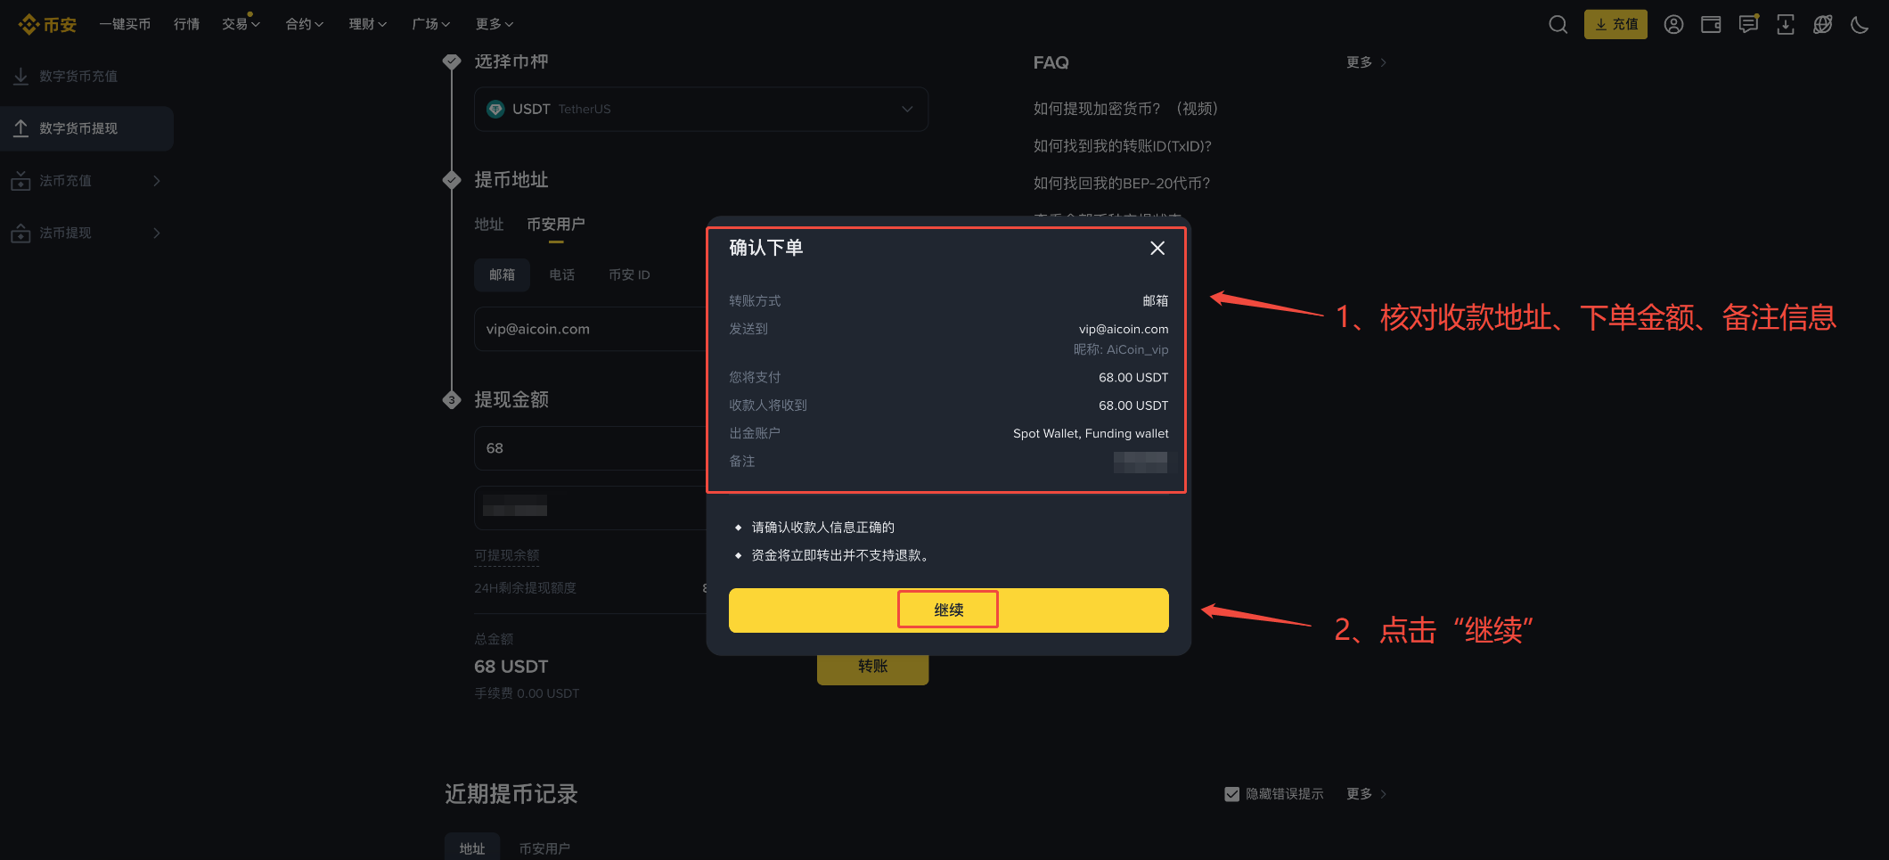The image size is (1889, 860).
Task: Click the withdrawal amount field showing 68
Action: coord(590,448)
